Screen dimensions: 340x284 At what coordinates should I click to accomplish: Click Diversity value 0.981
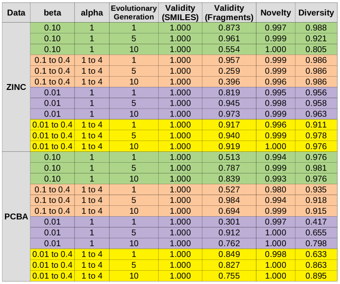pyautogui.click(x=316, y=168)
